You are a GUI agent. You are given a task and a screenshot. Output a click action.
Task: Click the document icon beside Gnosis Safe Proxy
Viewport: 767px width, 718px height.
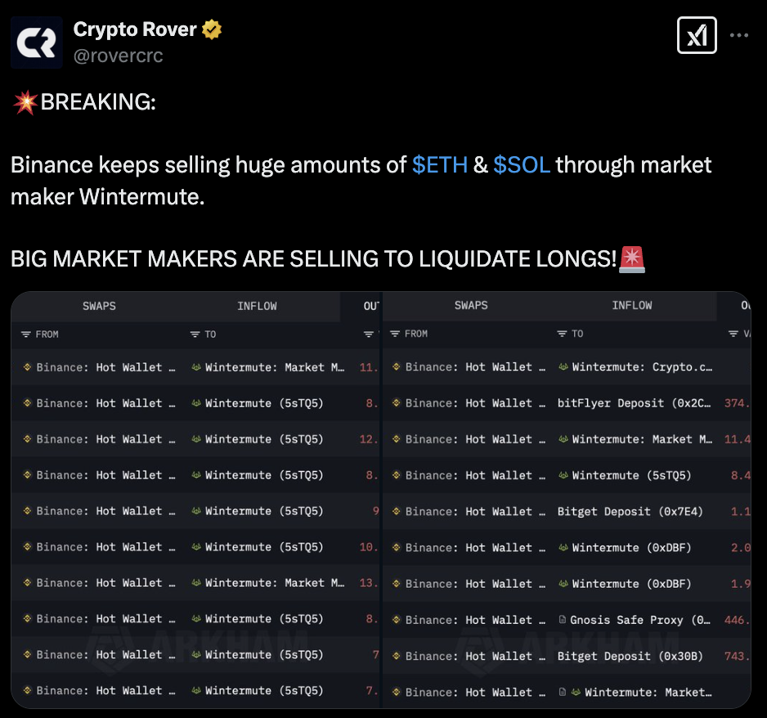pos(562,619)
